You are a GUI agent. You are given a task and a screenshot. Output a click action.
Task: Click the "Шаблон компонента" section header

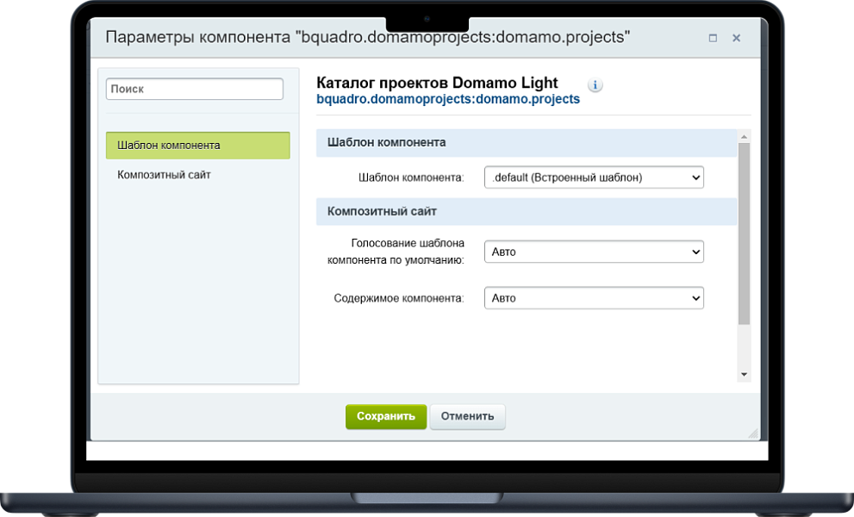point(387,142)
